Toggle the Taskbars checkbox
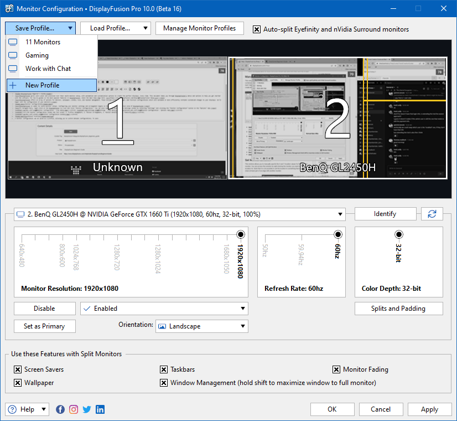The image size is (457, 421). 164,369
